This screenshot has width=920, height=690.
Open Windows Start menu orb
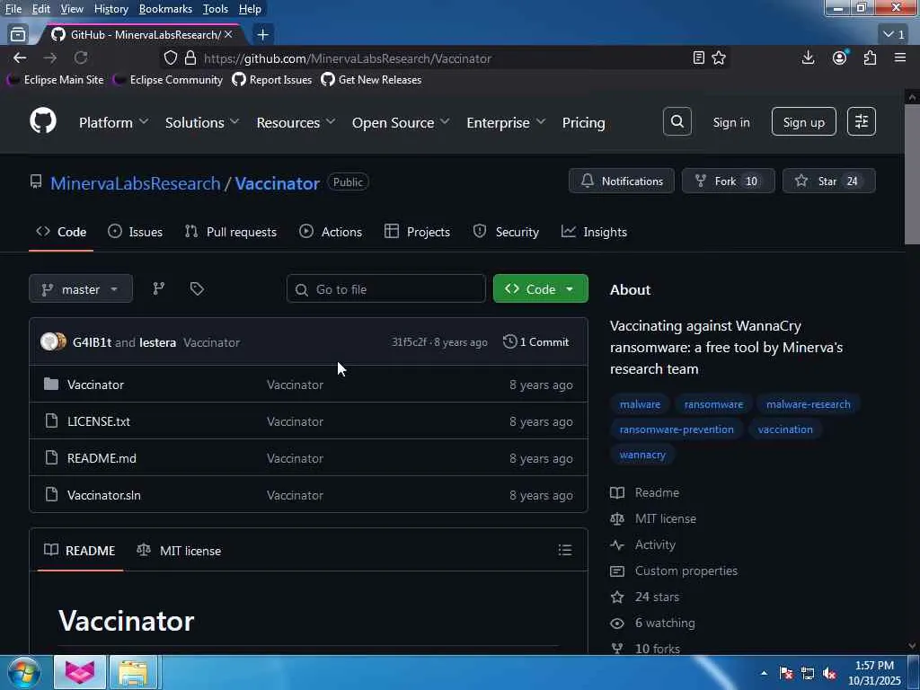pyautogui.click(x=24, y=672)
